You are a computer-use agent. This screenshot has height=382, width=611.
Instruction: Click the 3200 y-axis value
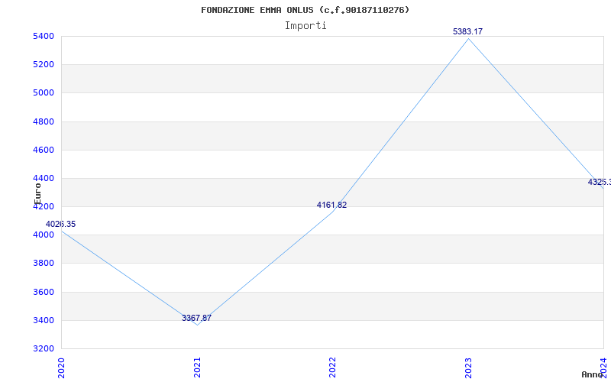click(x=43, y=348)
